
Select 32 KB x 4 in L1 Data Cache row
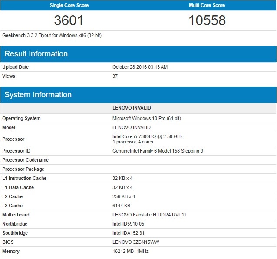tap(122, 187)
